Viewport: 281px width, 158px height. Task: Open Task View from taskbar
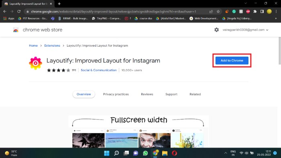coord(126,153)
